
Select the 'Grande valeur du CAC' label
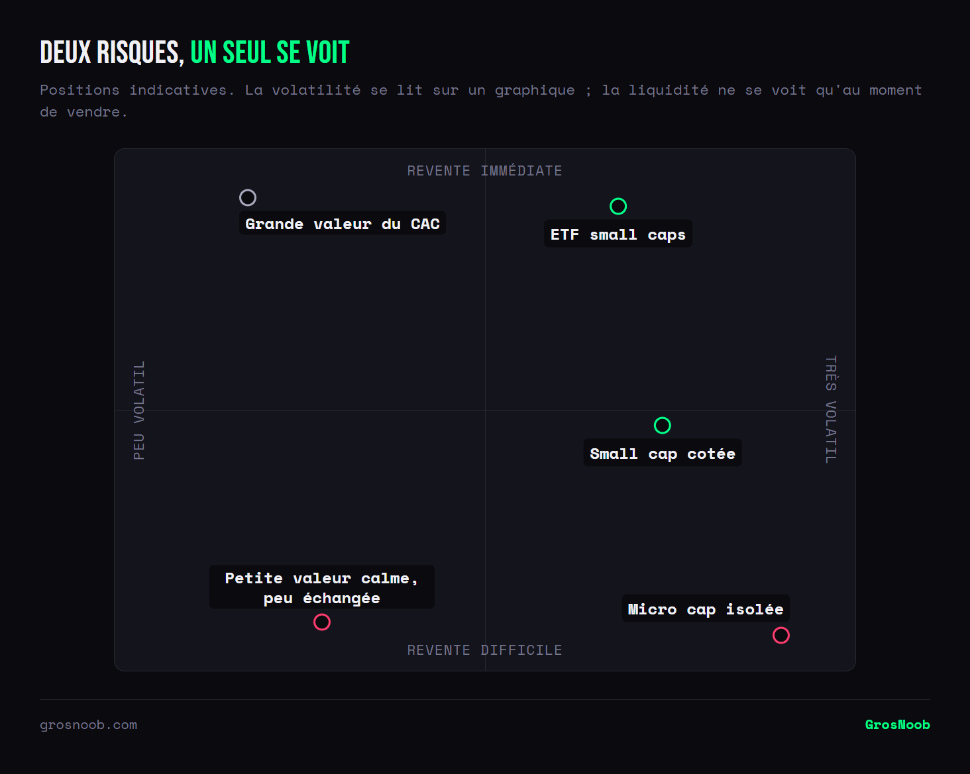(343, 224)
